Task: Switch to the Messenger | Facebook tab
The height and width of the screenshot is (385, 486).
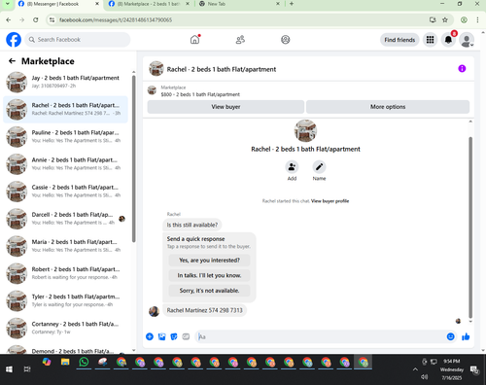Action: click(x=58, y=4)
